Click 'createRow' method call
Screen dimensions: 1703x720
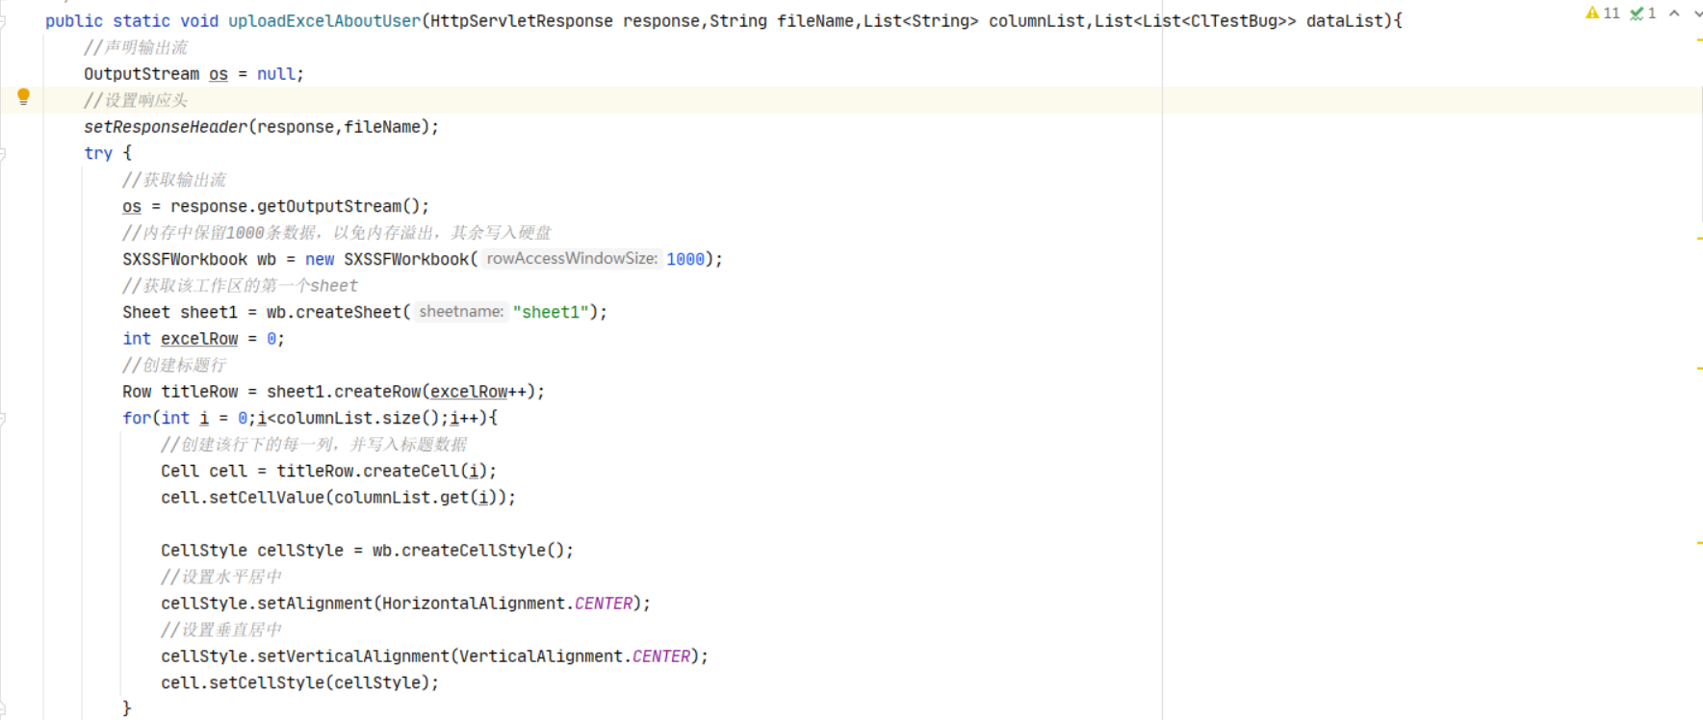click(x=377, y=392)
